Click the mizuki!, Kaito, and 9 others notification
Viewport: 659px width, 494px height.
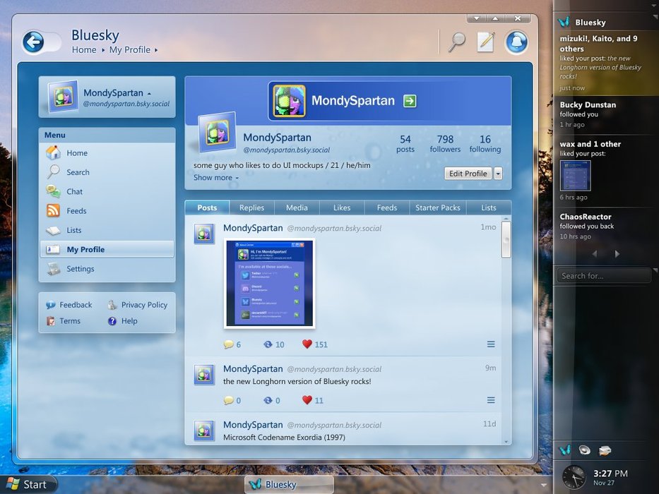(605, 63)
